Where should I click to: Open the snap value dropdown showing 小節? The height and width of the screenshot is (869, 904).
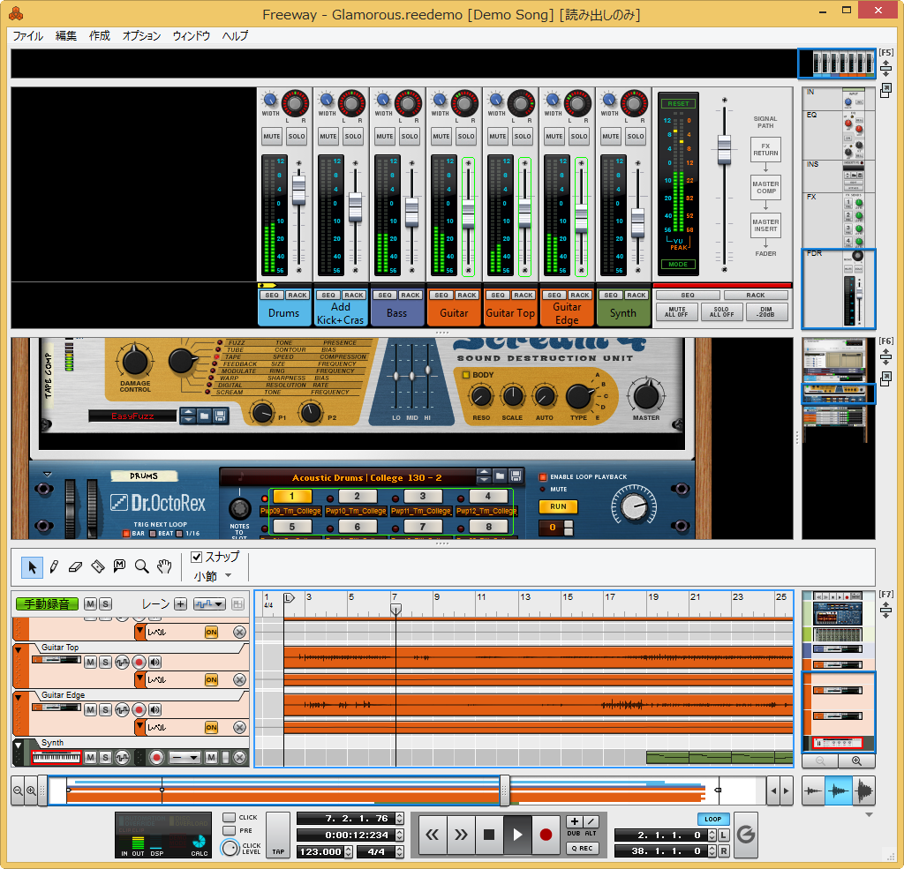pyautogui.click(x=212, y=576)
